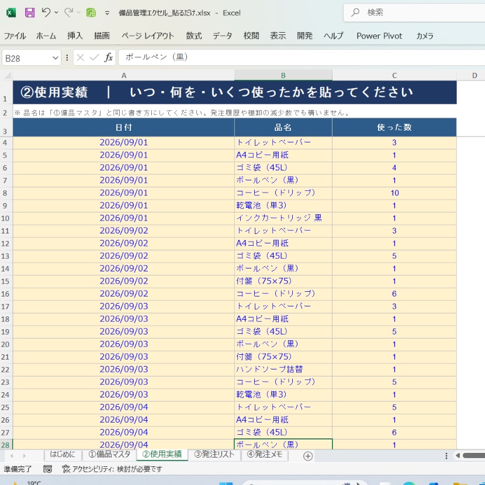Open the Undo history dropdown arrow

point(56,13)
